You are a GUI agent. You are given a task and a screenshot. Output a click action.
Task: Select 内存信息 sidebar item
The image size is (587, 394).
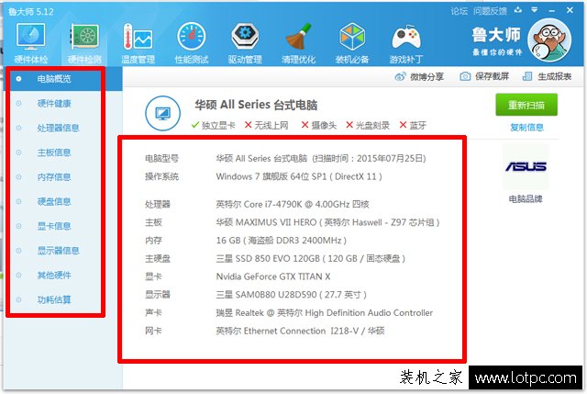click(x=55, y=177)
